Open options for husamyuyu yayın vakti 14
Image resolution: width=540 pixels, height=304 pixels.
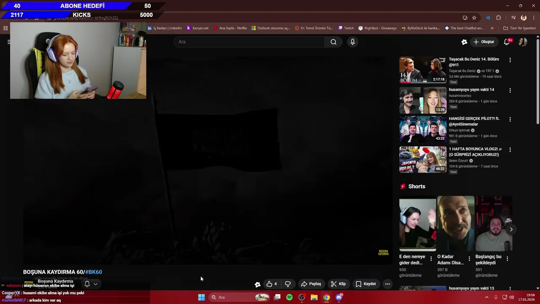click(510, 90)
